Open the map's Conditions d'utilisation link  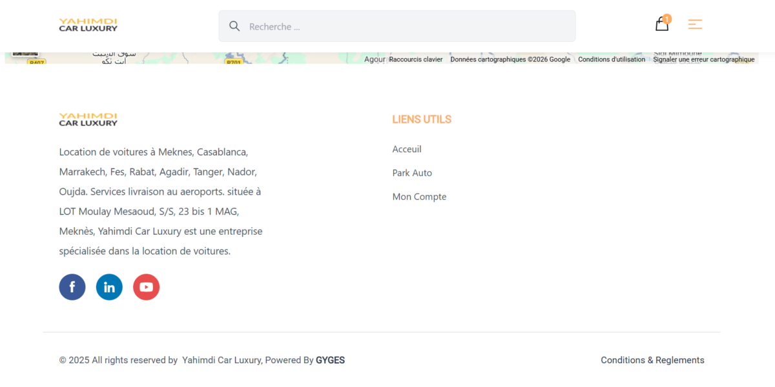pos(612,59)
